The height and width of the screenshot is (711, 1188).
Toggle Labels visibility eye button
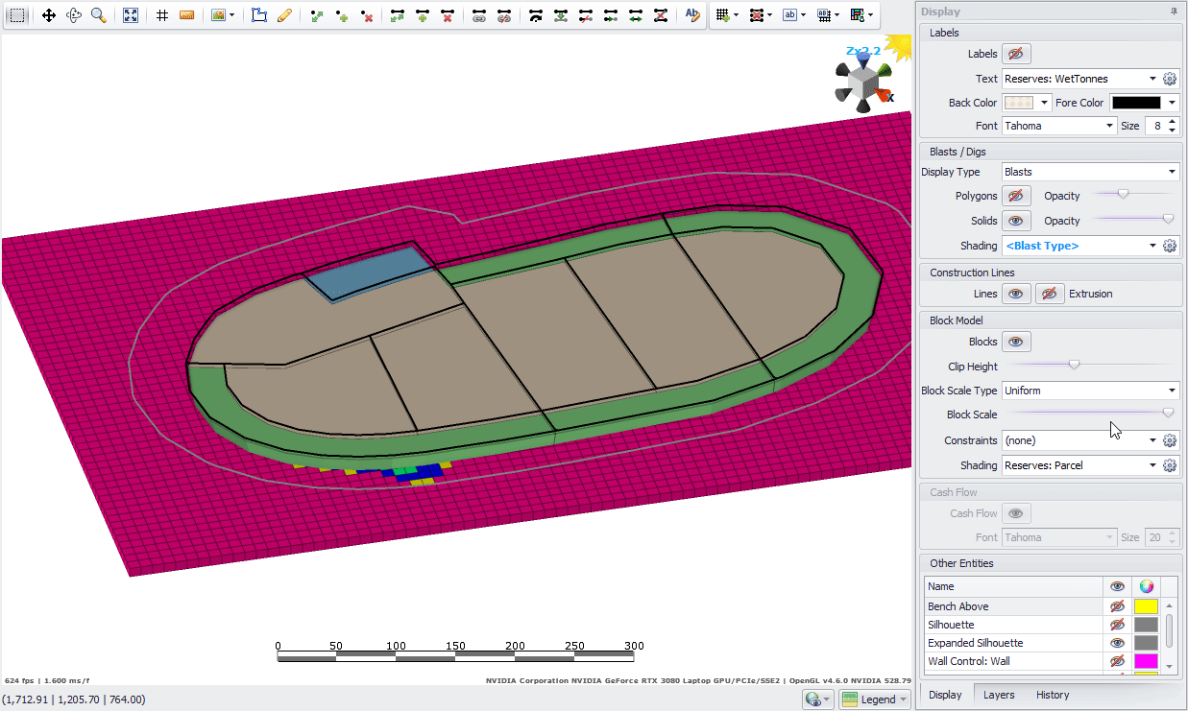pos(1016,54)
